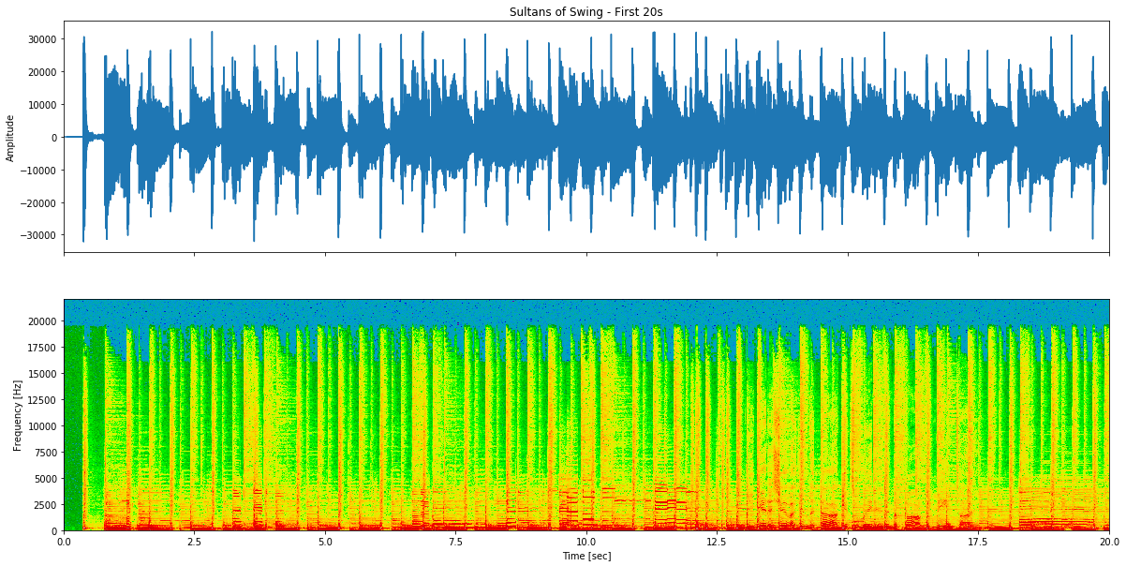Click inside the colored spectrogram plot
Viewport: 1126px width, 566px height.
586,415
